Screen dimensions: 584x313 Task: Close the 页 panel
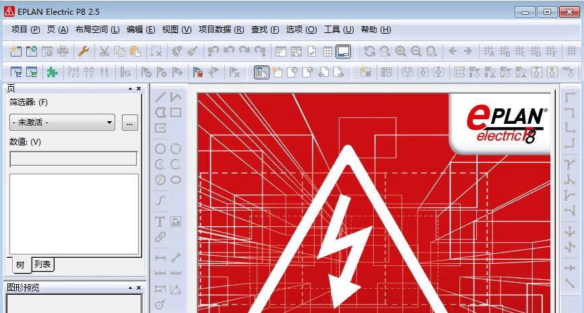coord(139,89)
